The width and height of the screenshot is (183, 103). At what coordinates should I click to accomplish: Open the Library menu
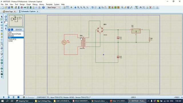(x=41, y=5)
